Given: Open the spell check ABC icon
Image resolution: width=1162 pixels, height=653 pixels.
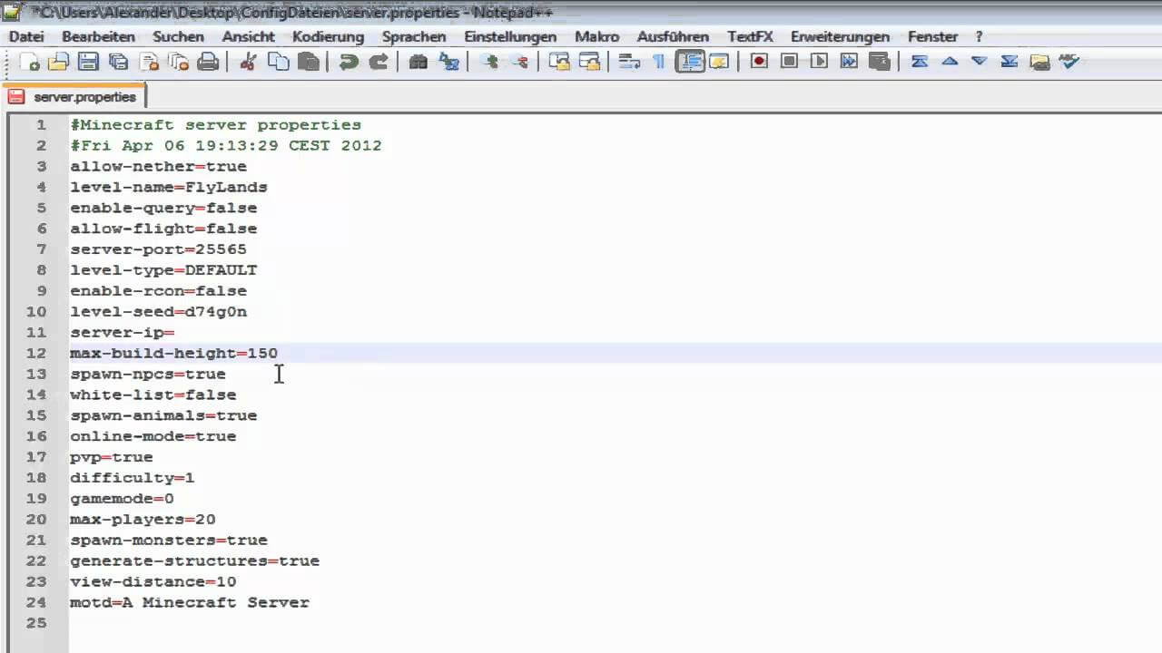Looking at the screenshot, I should click(x=1069, y=62).
